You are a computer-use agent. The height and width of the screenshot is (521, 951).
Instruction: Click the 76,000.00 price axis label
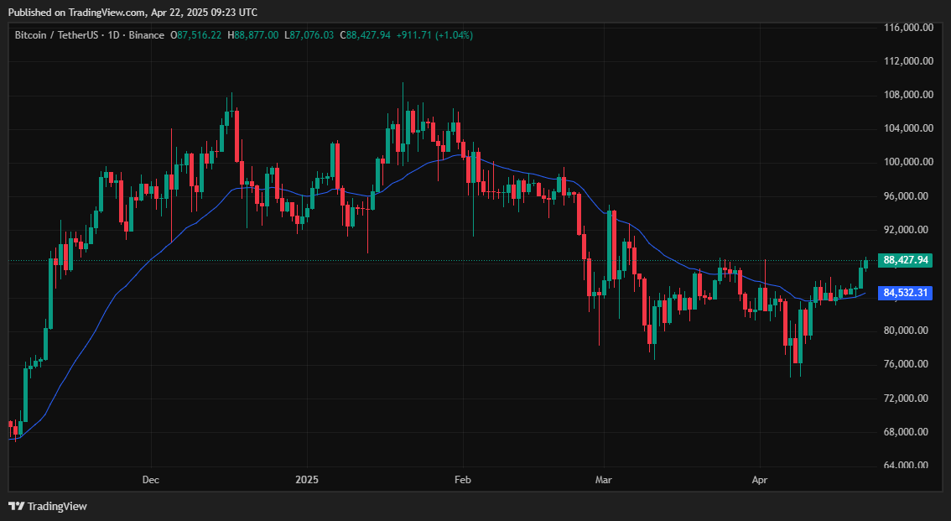[x=906, y=364]
